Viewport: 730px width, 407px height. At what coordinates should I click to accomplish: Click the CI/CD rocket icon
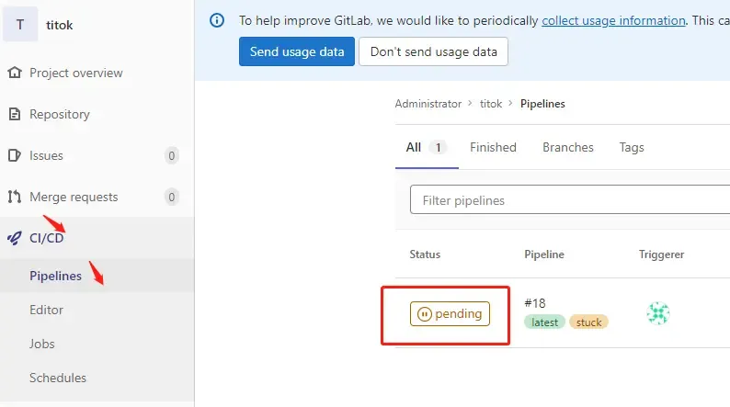14,238
